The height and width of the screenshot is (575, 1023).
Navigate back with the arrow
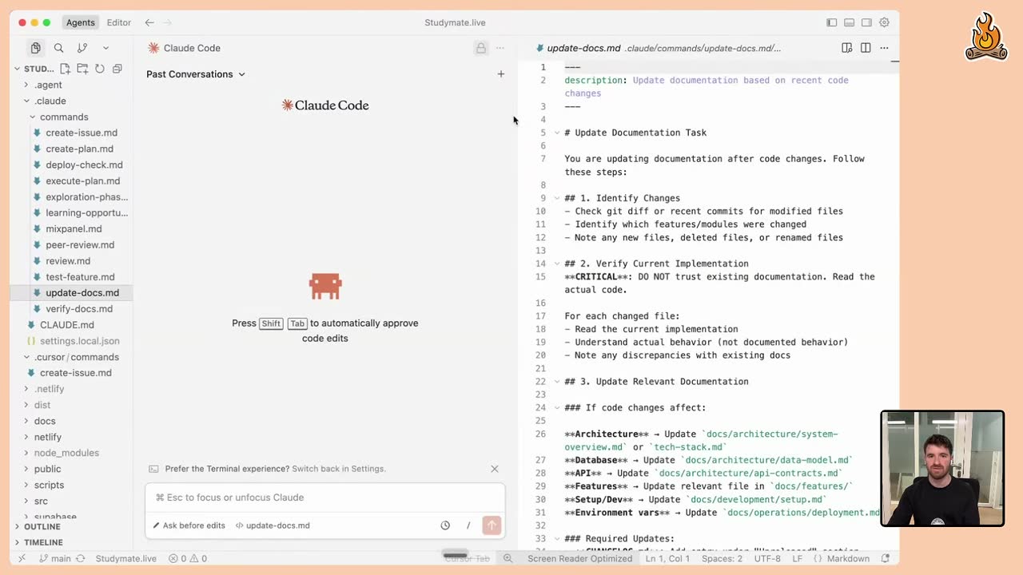tap(149, 22)
